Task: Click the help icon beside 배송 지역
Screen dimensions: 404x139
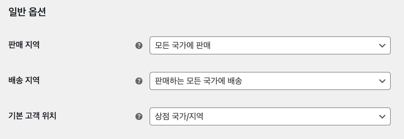Action: point(139,81)
